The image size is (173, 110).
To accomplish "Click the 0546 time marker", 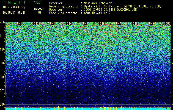I will click(x=101, y=23).
